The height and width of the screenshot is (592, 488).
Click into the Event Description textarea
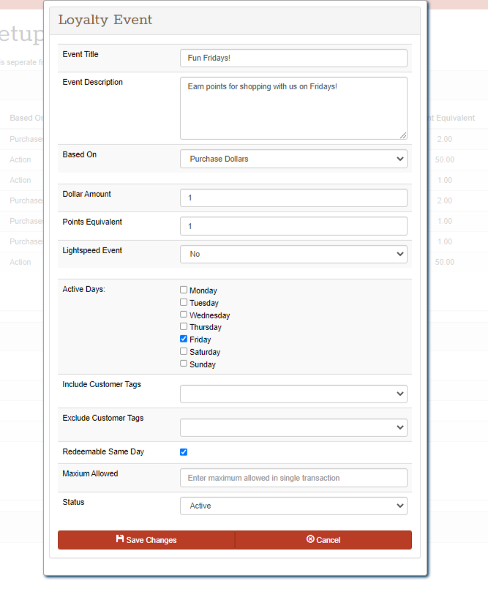293,108
